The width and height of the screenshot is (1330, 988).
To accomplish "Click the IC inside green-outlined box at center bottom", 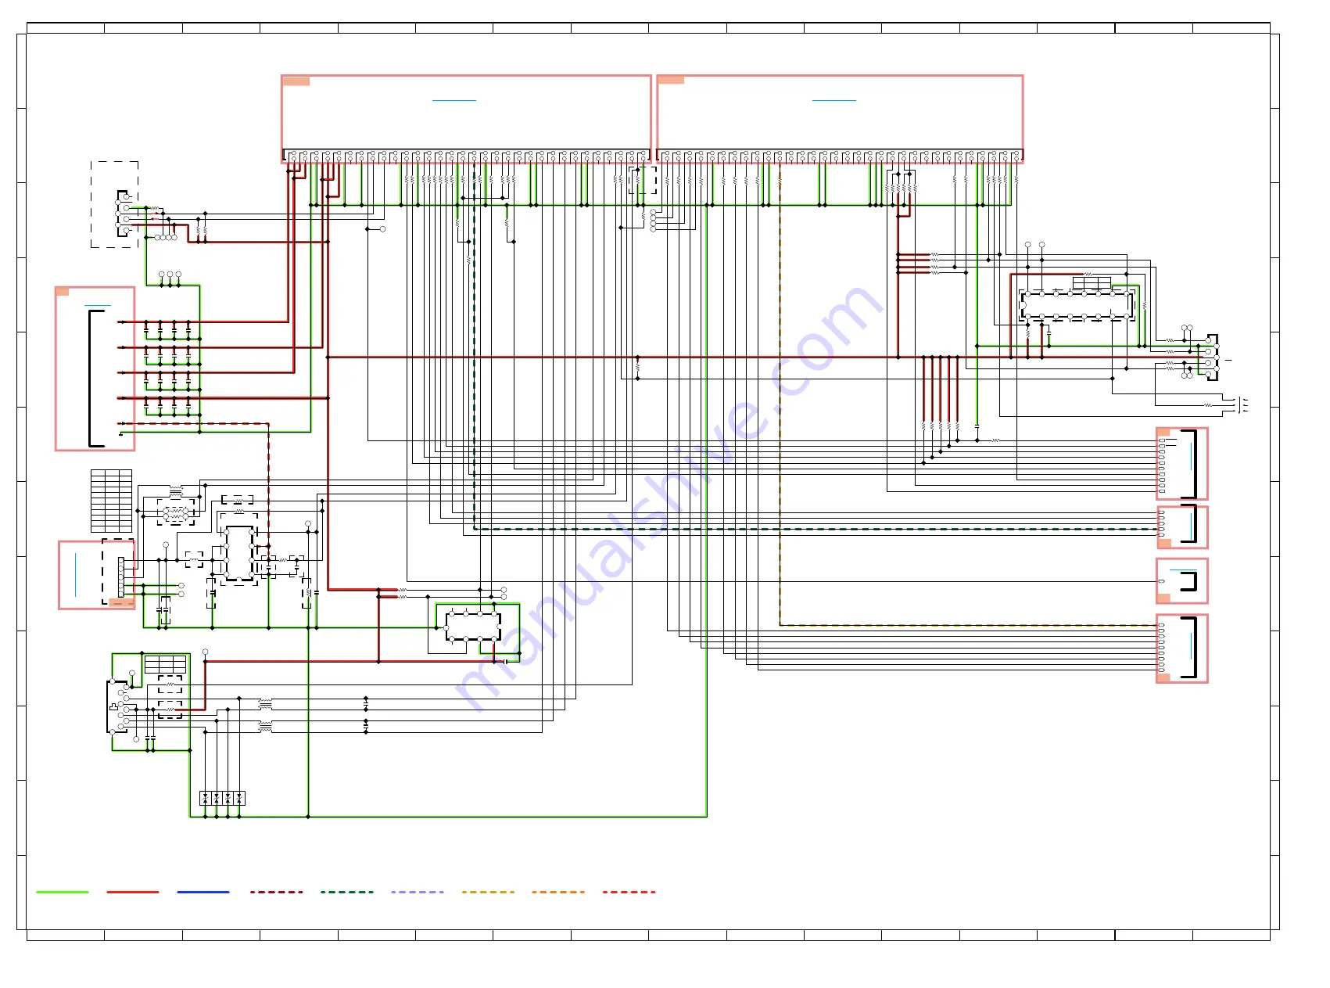I will pos(473,627).
